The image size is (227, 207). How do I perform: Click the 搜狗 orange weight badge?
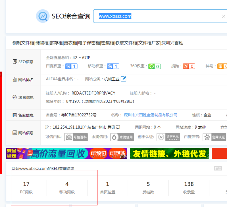coord(189,66)
